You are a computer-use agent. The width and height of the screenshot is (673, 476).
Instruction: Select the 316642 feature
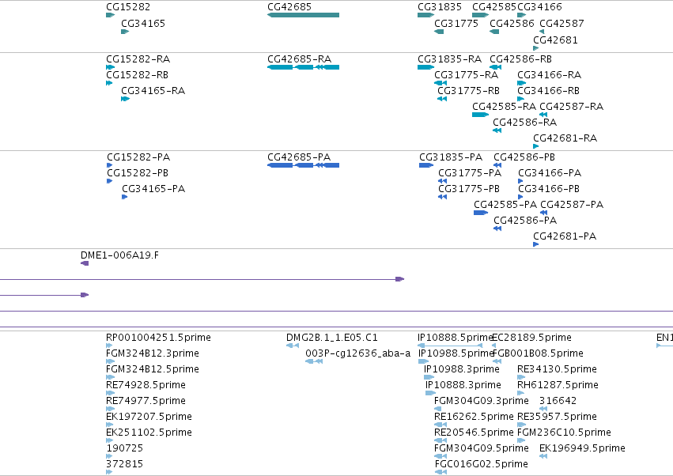(x=543, y=409)
